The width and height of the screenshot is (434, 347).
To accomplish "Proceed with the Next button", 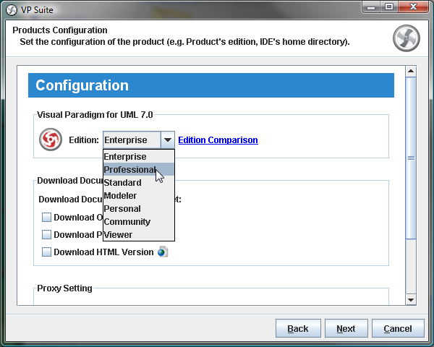I will (x=346, y=328).
